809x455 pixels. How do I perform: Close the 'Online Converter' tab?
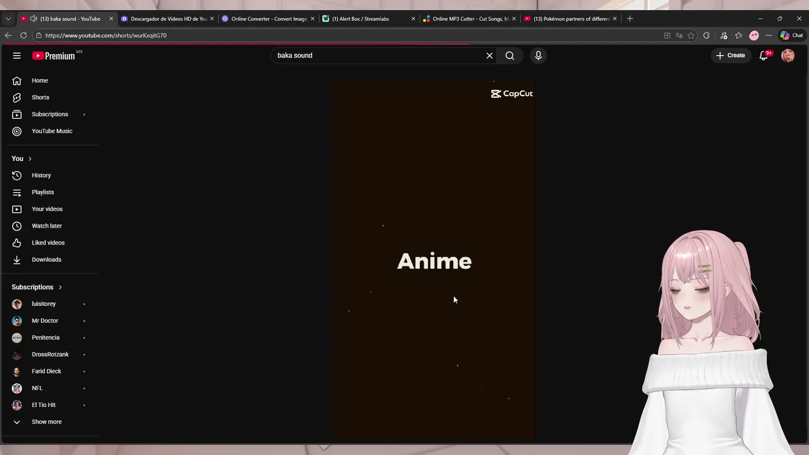(312, 19)
